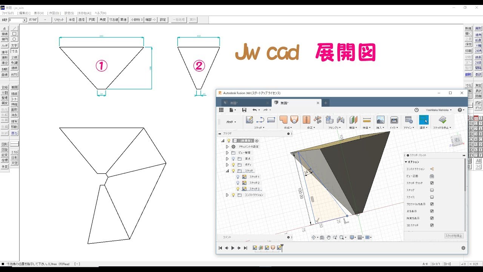Expand the ドキュメントの設定 tree node
Screen dimensions: 483x272
tap(227, 147)
